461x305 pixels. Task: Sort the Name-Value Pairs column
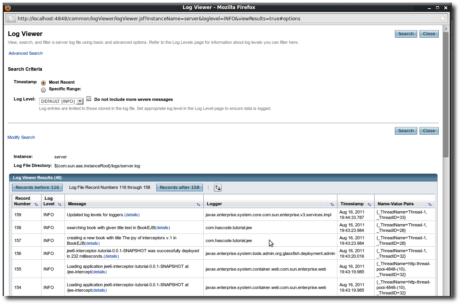(x=430, y=204)
